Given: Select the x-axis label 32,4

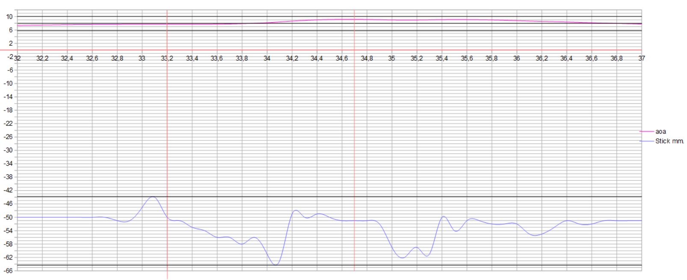Looking at the screenshot, I should point(67,58).
